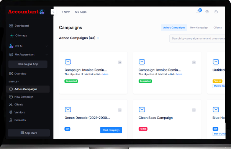Open the App Store button

[x=29, y=133]
